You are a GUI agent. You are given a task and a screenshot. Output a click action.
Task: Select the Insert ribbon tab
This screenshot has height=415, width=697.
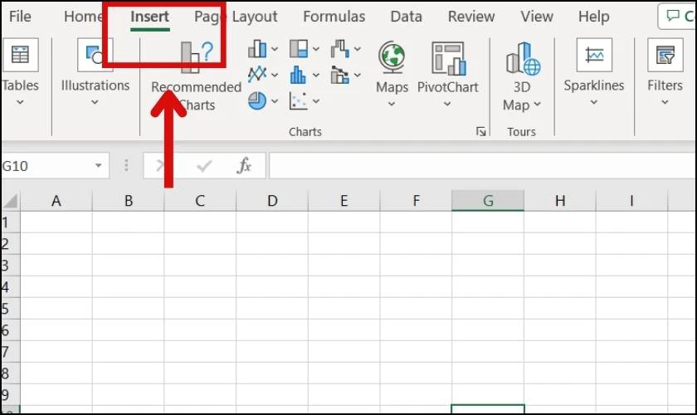[x=150, y=17]
